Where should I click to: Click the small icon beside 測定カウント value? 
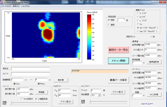[154, 37]
